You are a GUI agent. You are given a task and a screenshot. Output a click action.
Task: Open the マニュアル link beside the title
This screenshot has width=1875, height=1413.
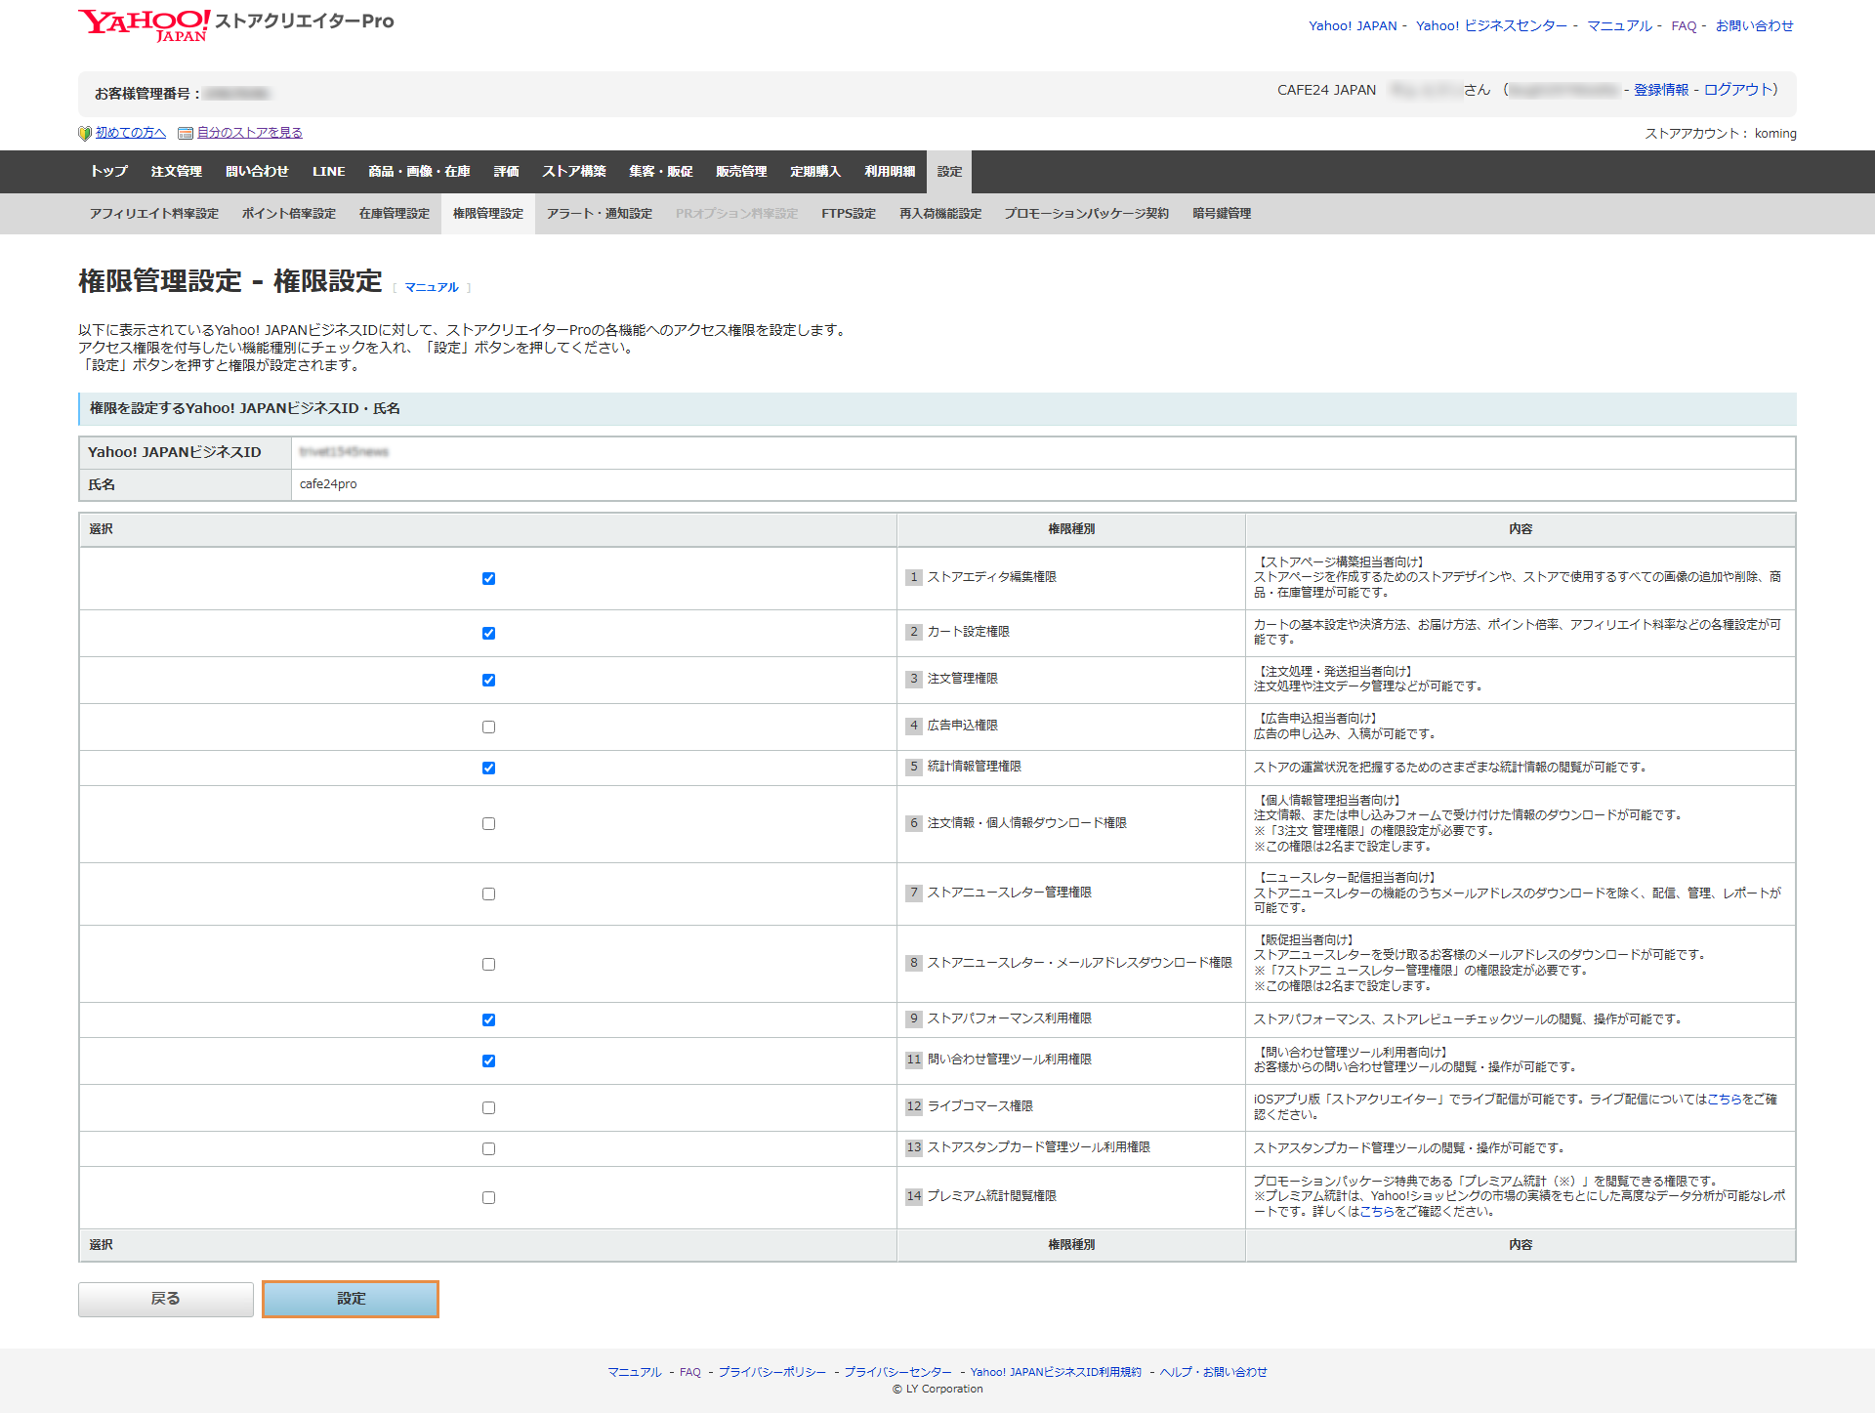click(x=431, y=287)
